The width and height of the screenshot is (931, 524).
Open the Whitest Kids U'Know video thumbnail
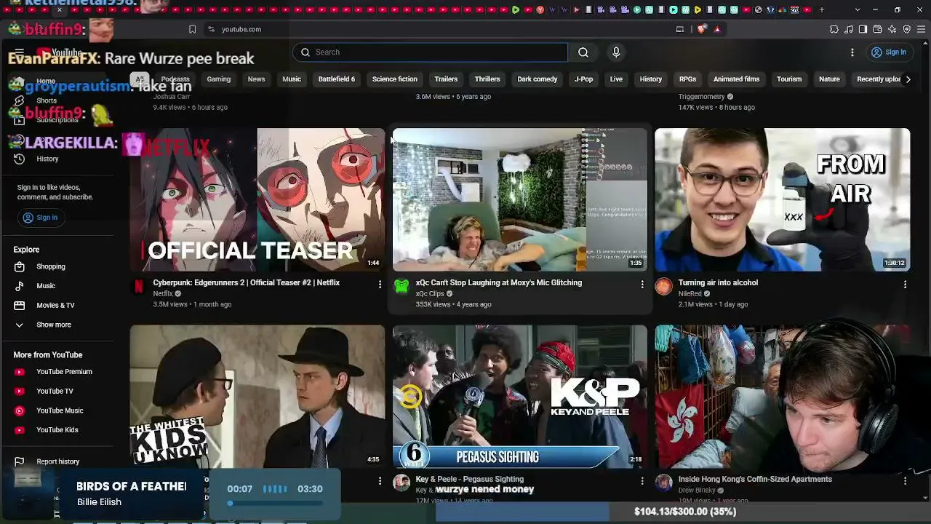tap(257, 396)
